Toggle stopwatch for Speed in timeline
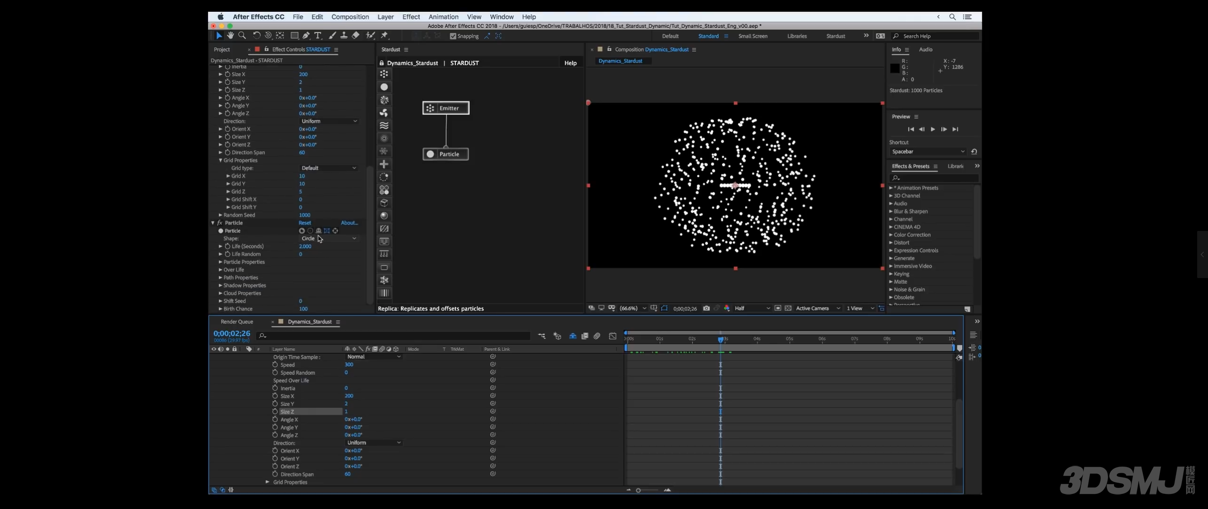Screen dimensions: 1208x509 pos(275,364)
